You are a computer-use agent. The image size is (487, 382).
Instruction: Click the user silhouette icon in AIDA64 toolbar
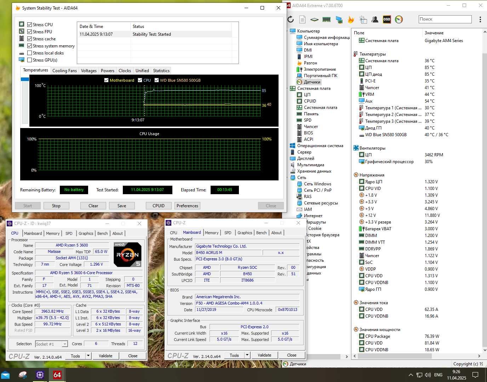[375, 19]
